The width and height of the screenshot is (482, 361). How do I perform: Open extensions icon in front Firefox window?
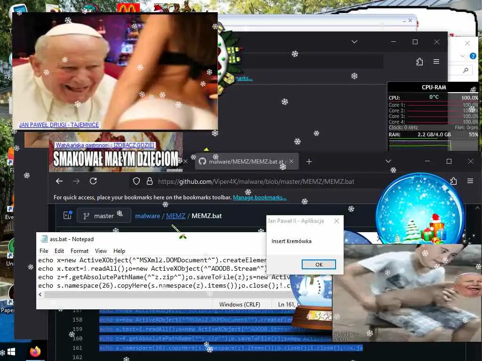453,181
